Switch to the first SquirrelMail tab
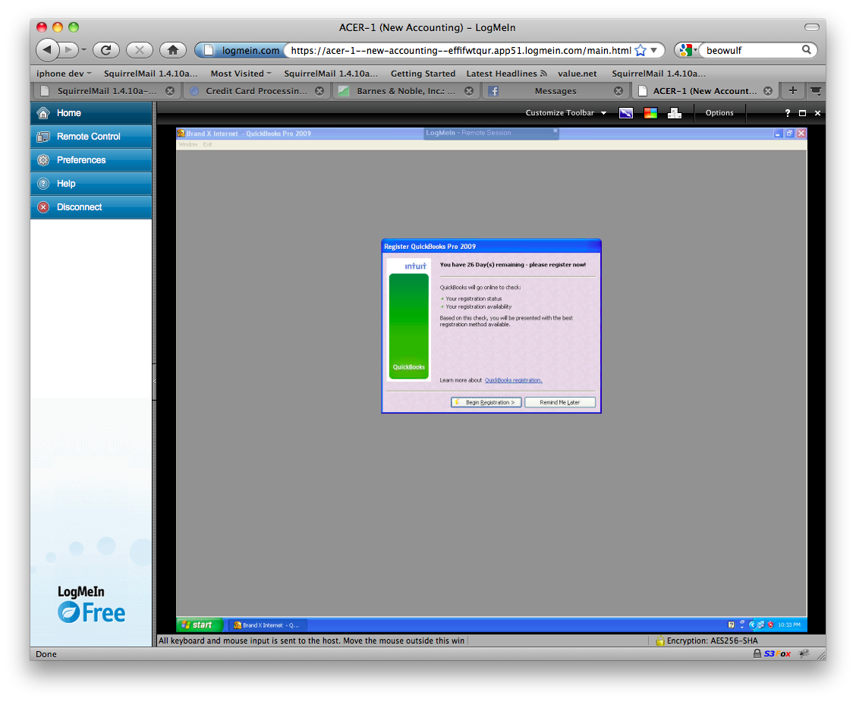 106,91
